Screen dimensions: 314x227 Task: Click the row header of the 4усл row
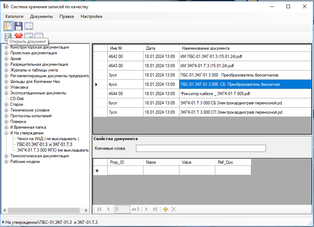[x=100, y=85]
